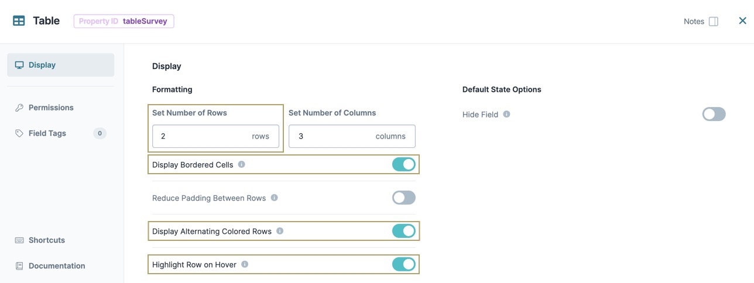Click the Property ID tableSurvey field
The height and width of the screenshot is (283, 754).
124,21
